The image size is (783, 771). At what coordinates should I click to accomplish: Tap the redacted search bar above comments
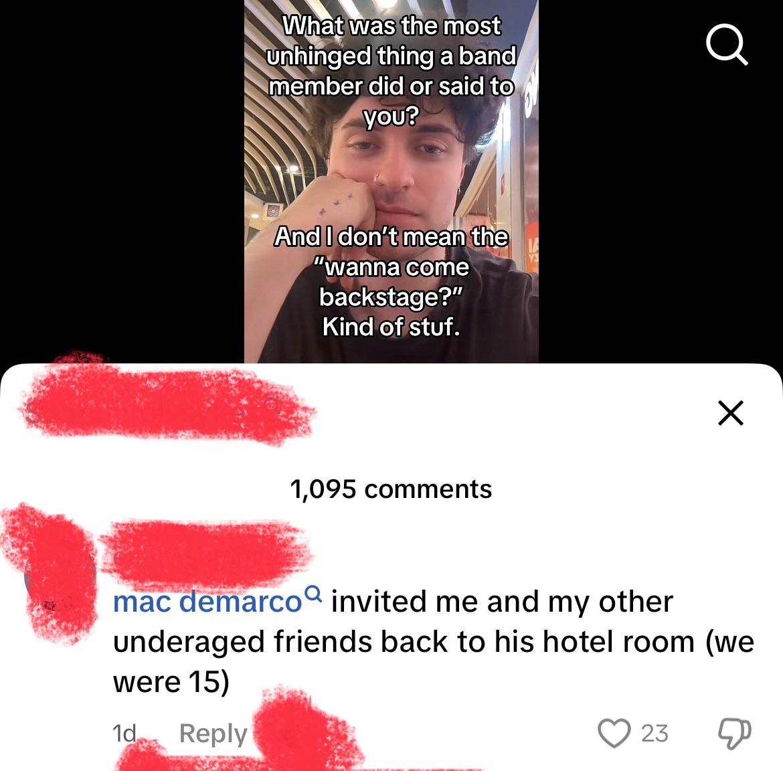tap(166, 404)
